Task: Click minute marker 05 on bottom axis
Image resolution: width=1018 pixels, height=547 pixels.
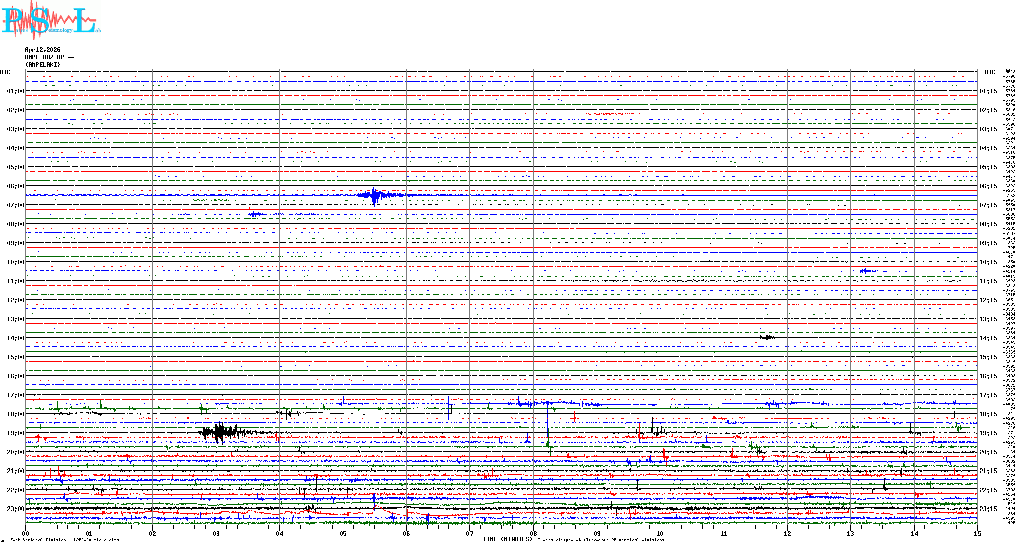Action: pos(343,534)
